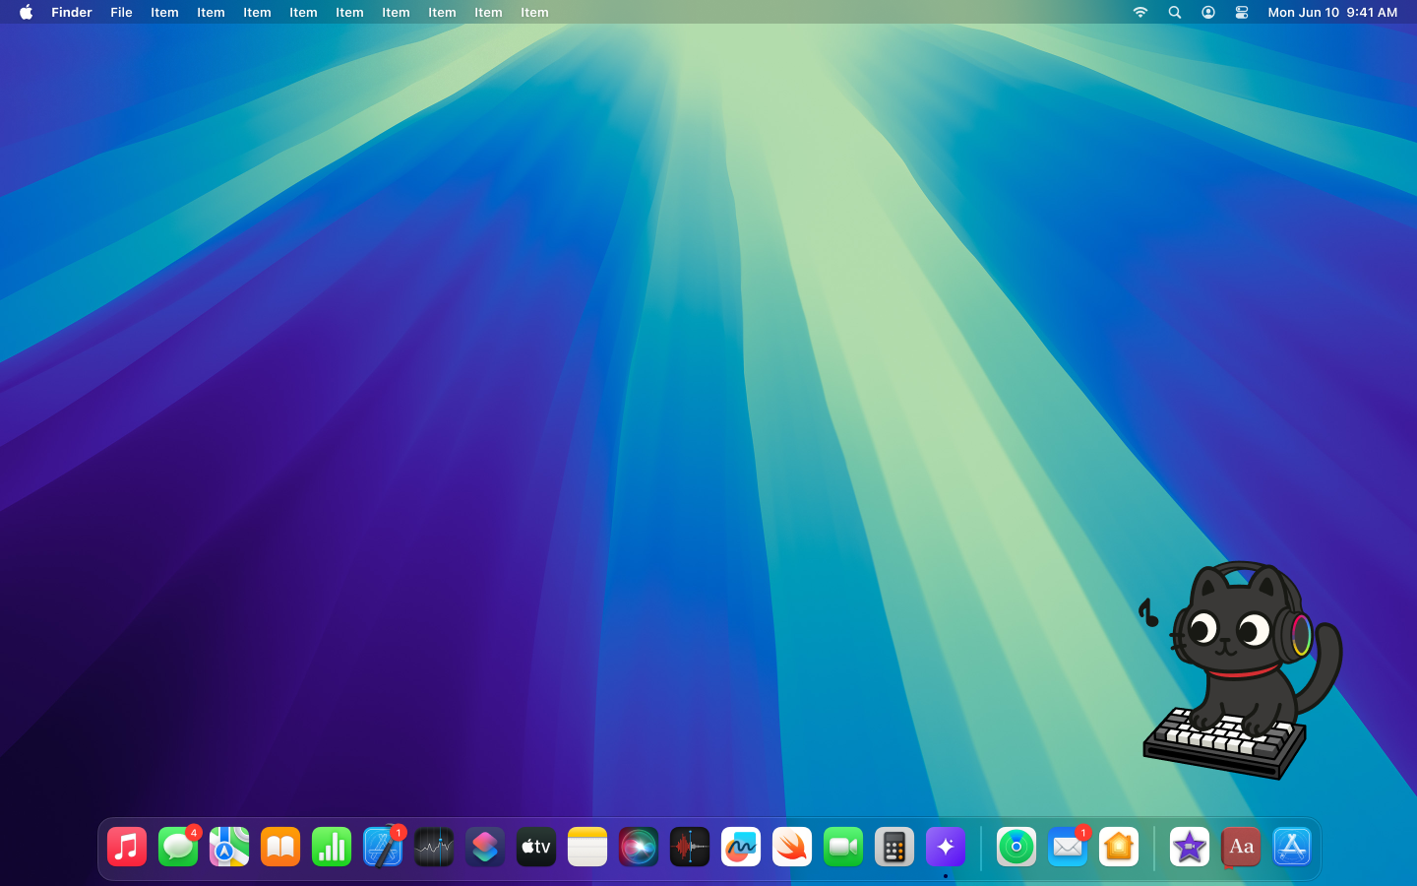Viewport: 1417px width, 886px height.
Task: Launch FaceTime from the dock
Action: click(843, 847)
